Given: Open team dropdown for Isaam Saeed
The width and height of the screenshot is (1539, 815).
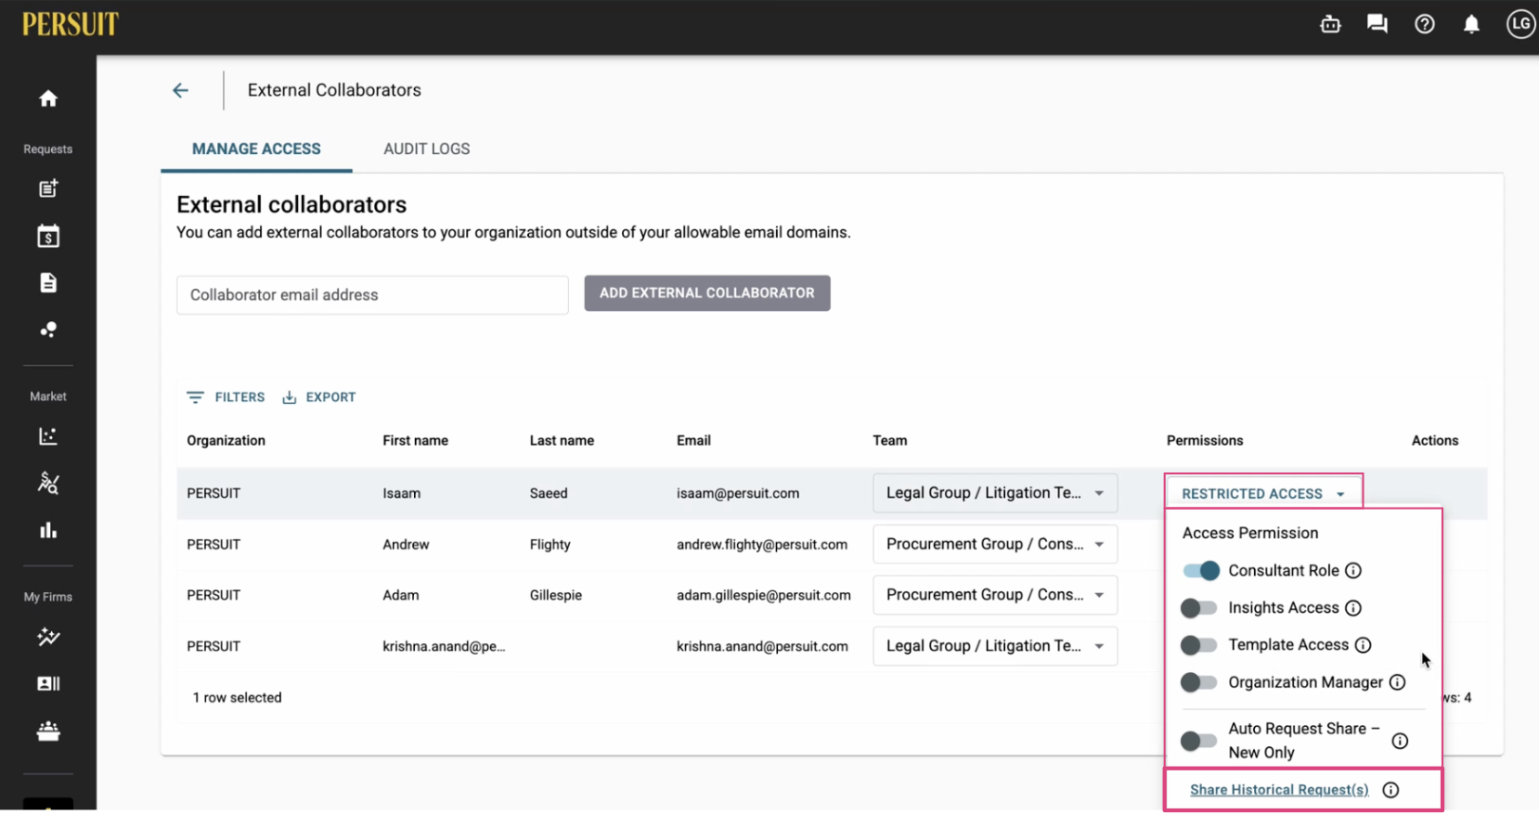Looking at the screenshot, I should (995, 493).
